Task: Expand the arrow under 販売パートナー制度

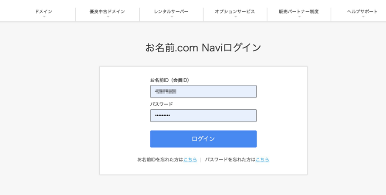Action: click(299, 17)
